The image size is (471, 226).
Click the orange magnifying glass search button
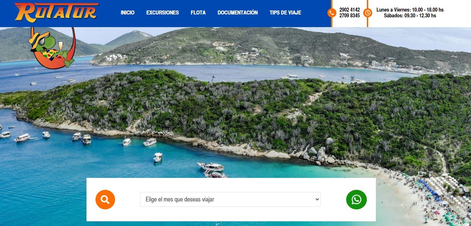pos(105,200)
